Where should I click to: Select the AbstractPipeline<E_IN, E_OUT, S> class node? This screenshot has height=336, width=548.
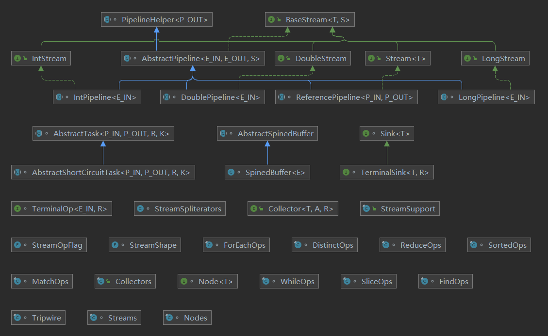(x=193, y=59)
